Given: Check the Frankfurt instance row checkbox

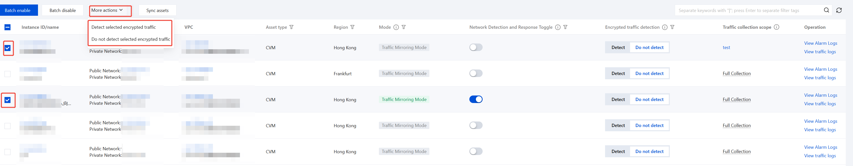Looking at the screenshot, I should [x=7, y=74].
